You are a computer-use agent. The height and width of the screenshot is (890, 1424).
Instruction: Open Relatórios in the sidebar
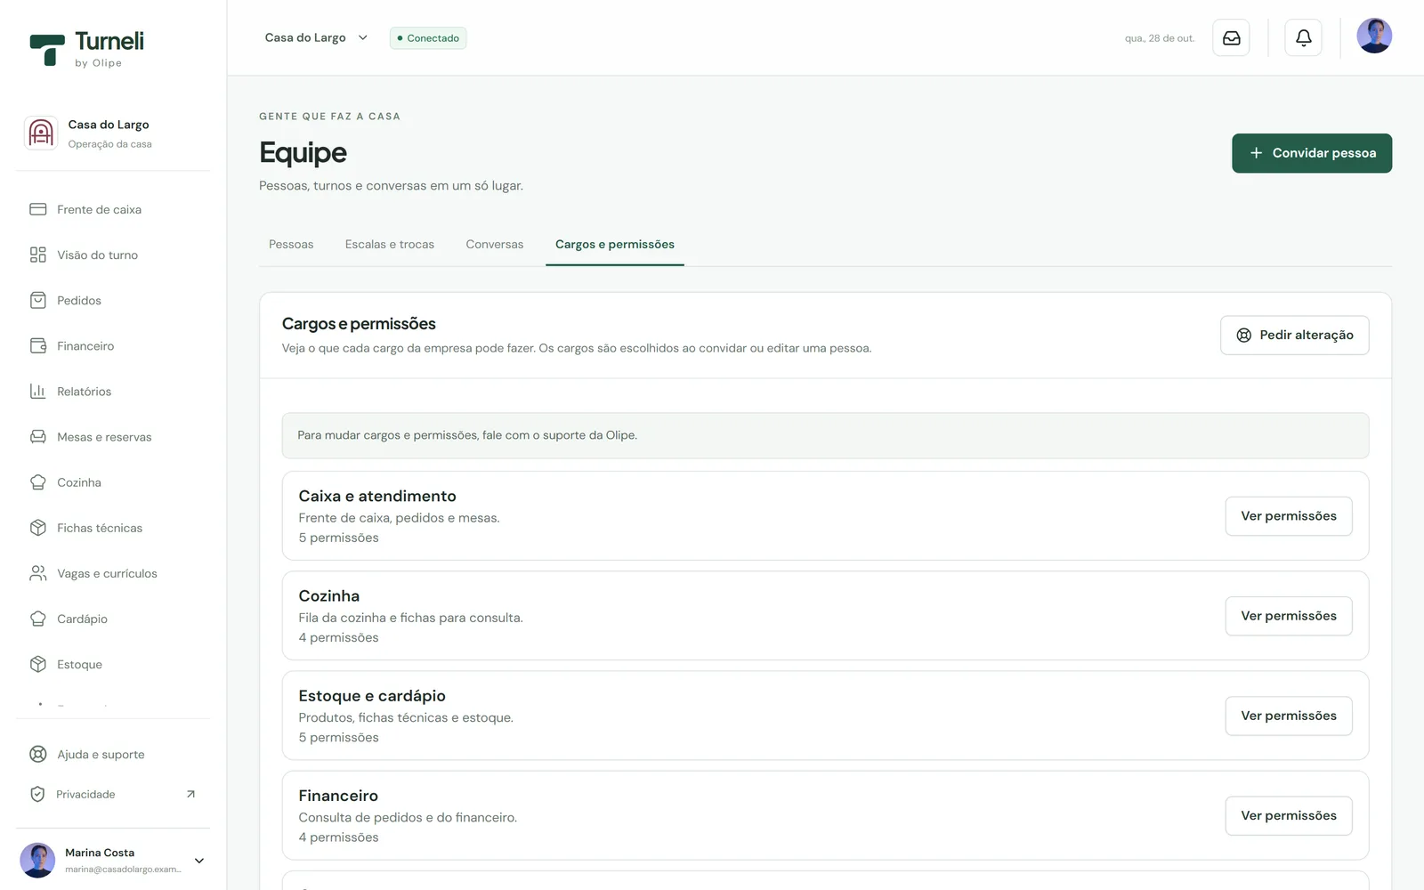coord(113,391)
